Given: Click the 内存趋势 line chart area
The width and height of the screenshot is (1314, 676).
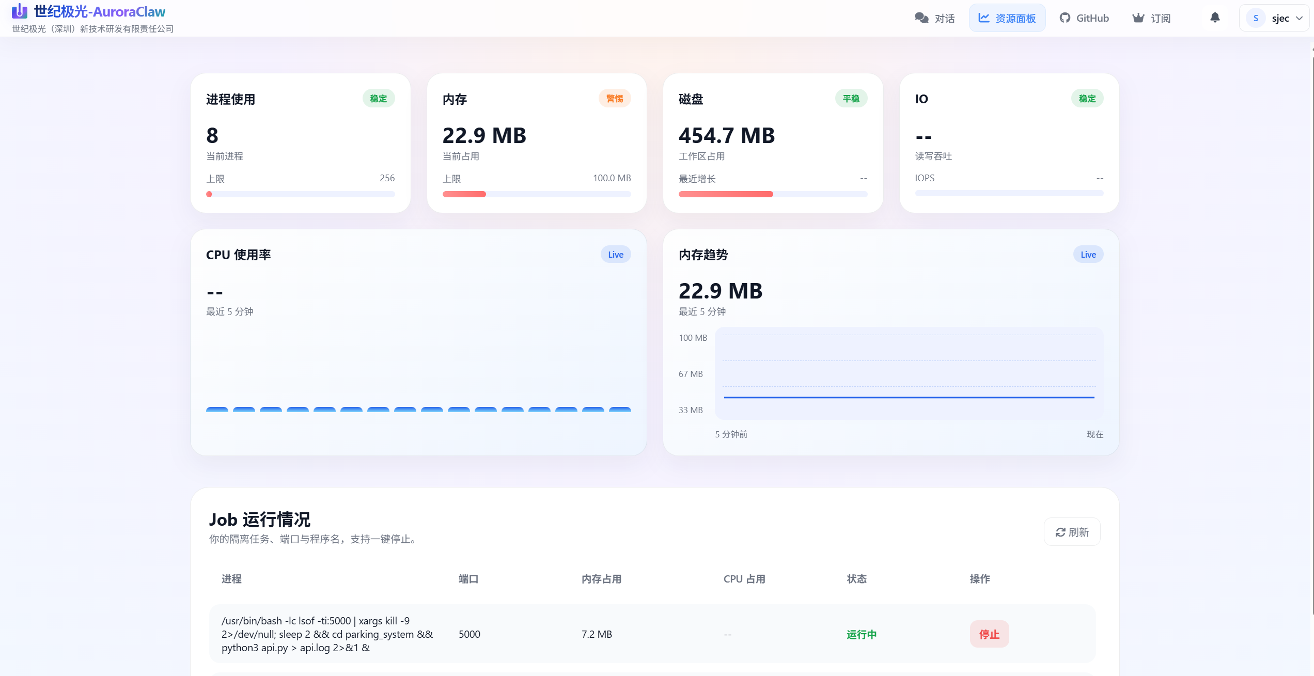Looking at the screenshot, I should [909, 373].
